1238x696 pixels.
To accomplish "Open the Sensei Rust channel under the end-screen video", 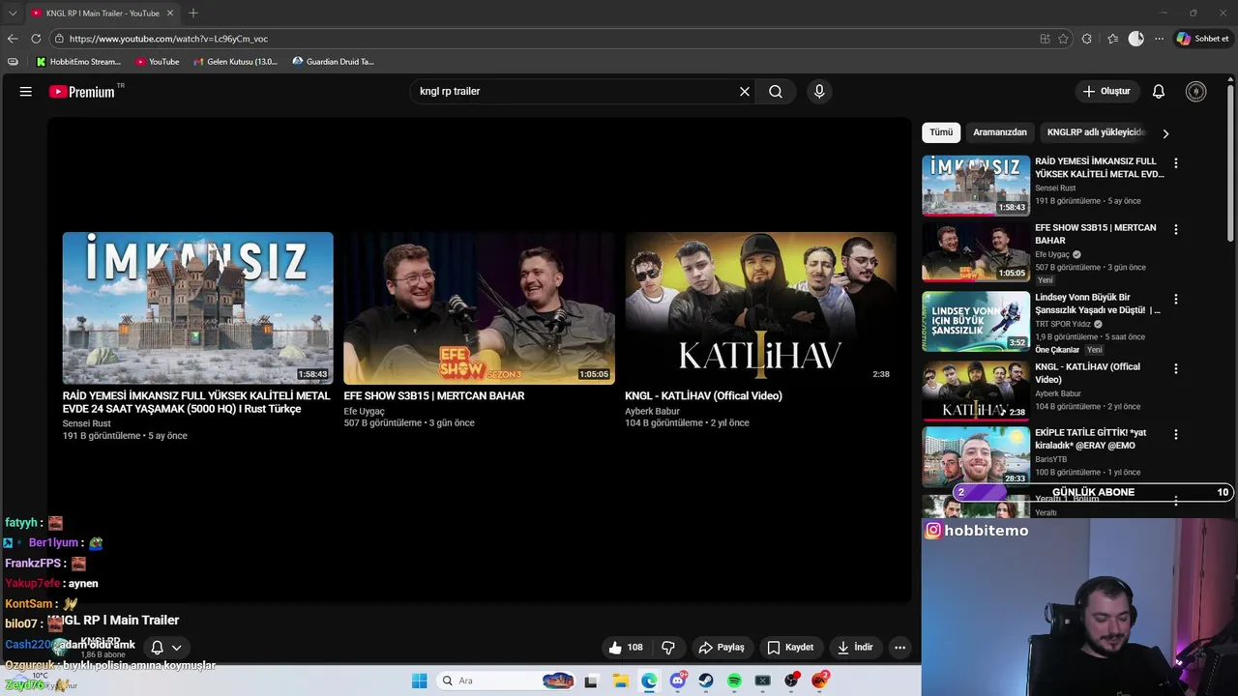I will [87, 423].
